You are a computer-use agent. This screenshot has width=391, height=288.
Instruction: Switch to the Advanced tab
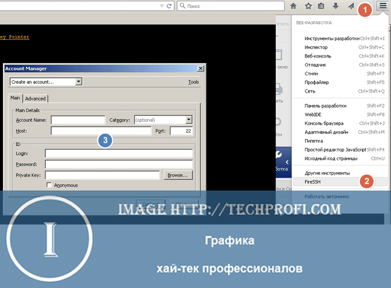point(35,98)
